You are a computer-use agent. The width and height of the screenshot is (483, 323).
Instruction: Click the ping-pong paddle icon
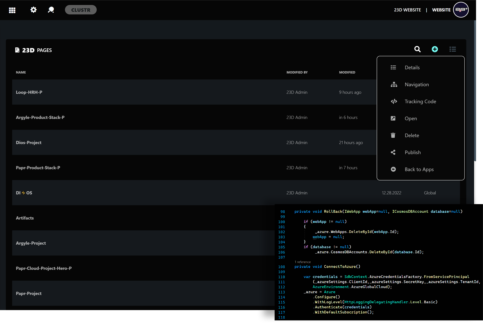click(x=51, y=10)
